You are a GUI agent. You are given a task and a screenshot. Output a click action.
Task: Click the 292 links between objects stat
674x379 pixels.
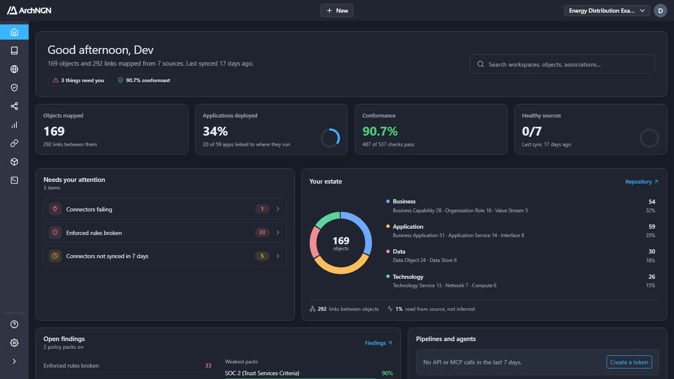[x=344, y=309]
